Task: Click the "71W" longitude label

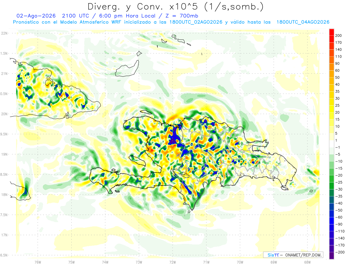Action: pyautogui.click(x=206, y=262)
